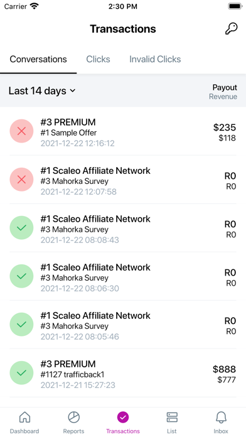Tap the green check icon at 08:08:43 transaction

(21, 228)
